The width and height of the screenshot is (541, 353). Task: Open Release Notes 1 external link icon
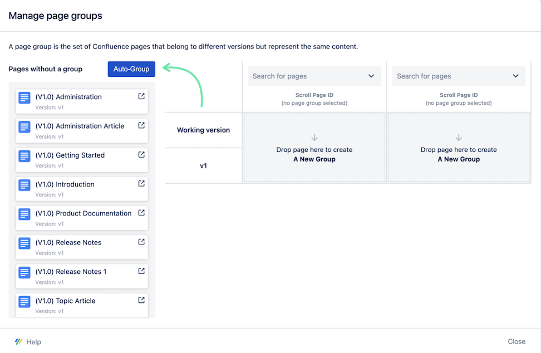(141, 271)
